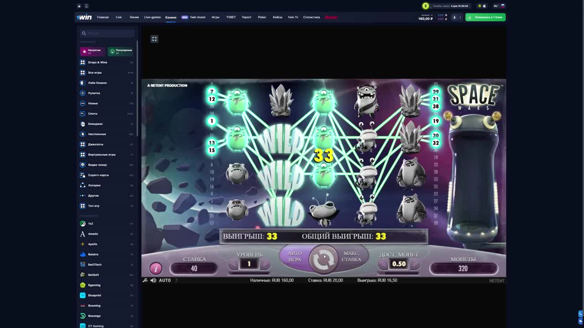
Task: Filter by Популярные games
Action: click(120, 51)
